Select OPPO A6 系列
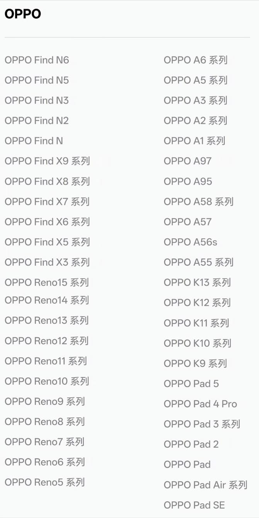 pyautogui.click(x=195, y=60)
